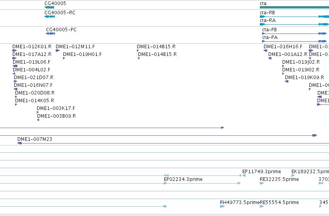Click the DME1-014K05.R label
Screen dimensions: 329x216
click(x=35, y=100)
